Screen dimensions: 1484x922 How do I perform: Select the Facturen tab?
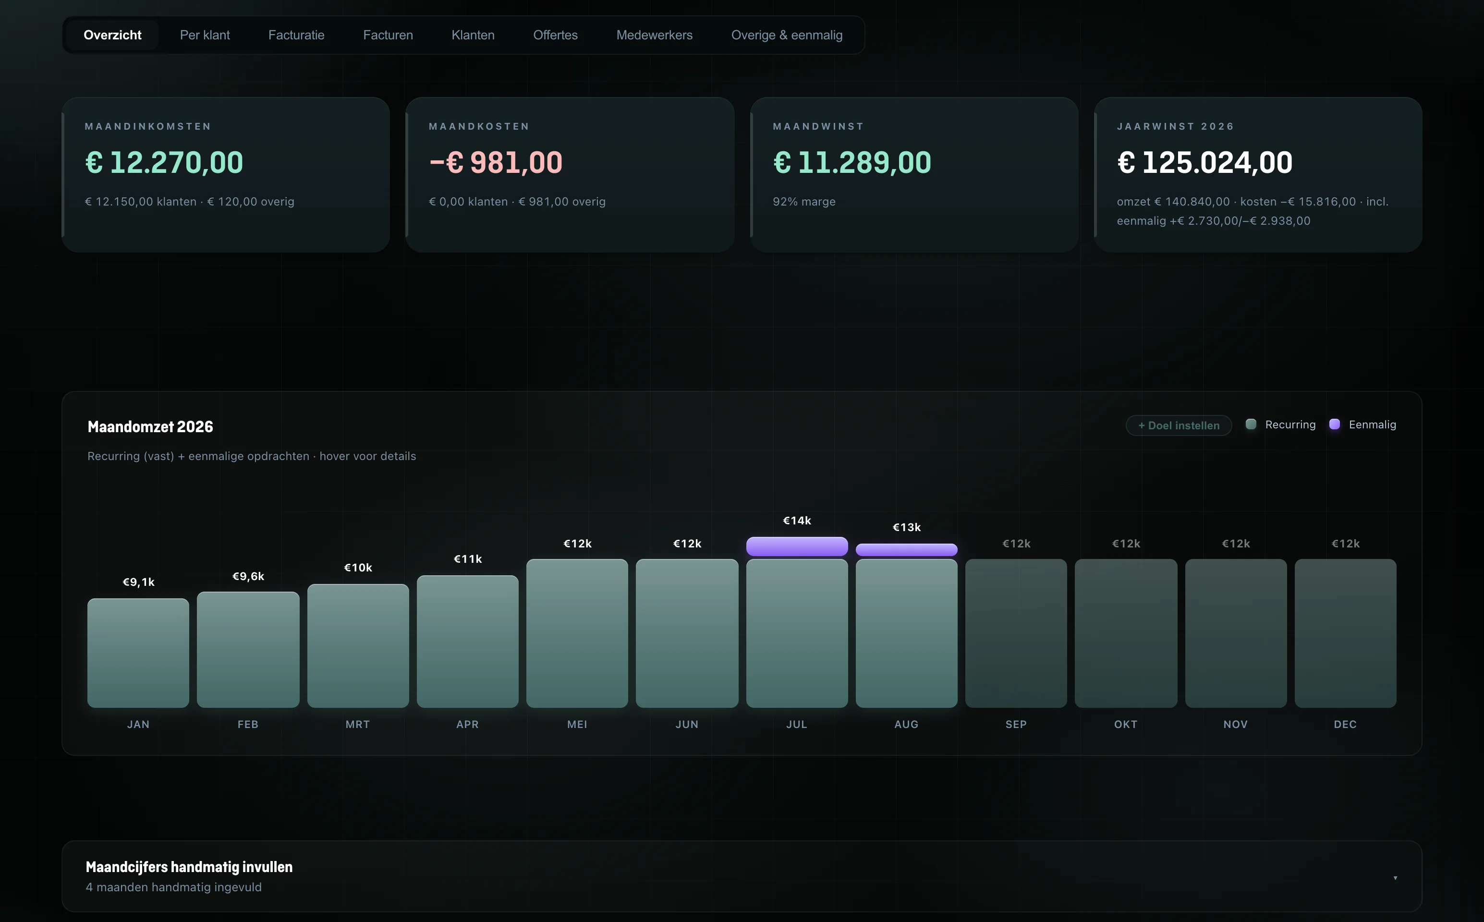(388, 35)
